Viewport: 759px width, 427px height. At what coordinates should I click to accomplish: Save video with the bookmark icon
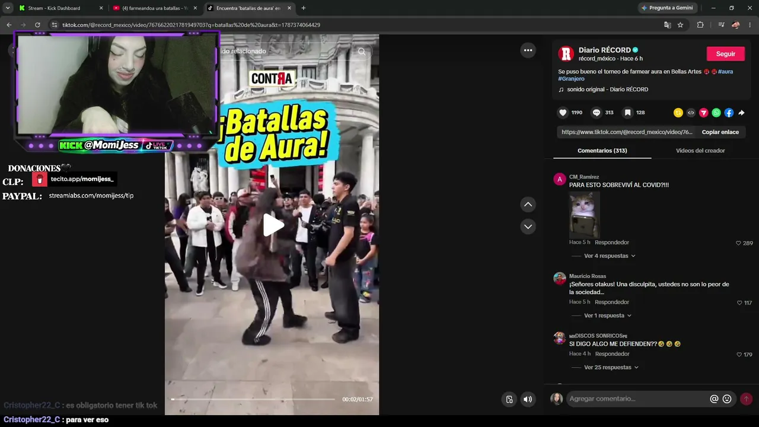(x=627, y=113)
